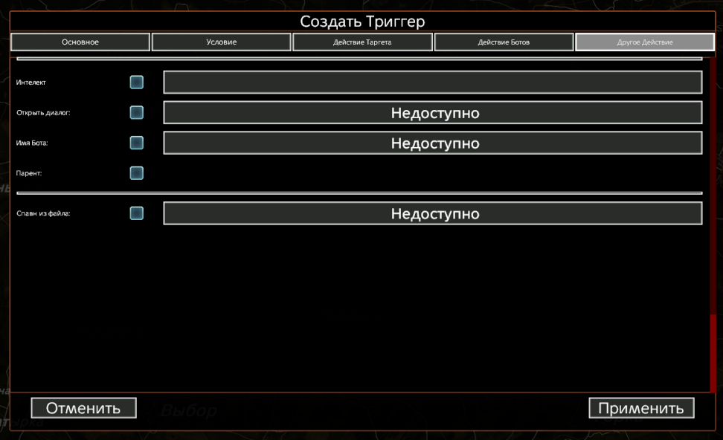723x440 pixels.
Task: Enable the Спавн из файла checkbox
Action: [x=137, y=213]
